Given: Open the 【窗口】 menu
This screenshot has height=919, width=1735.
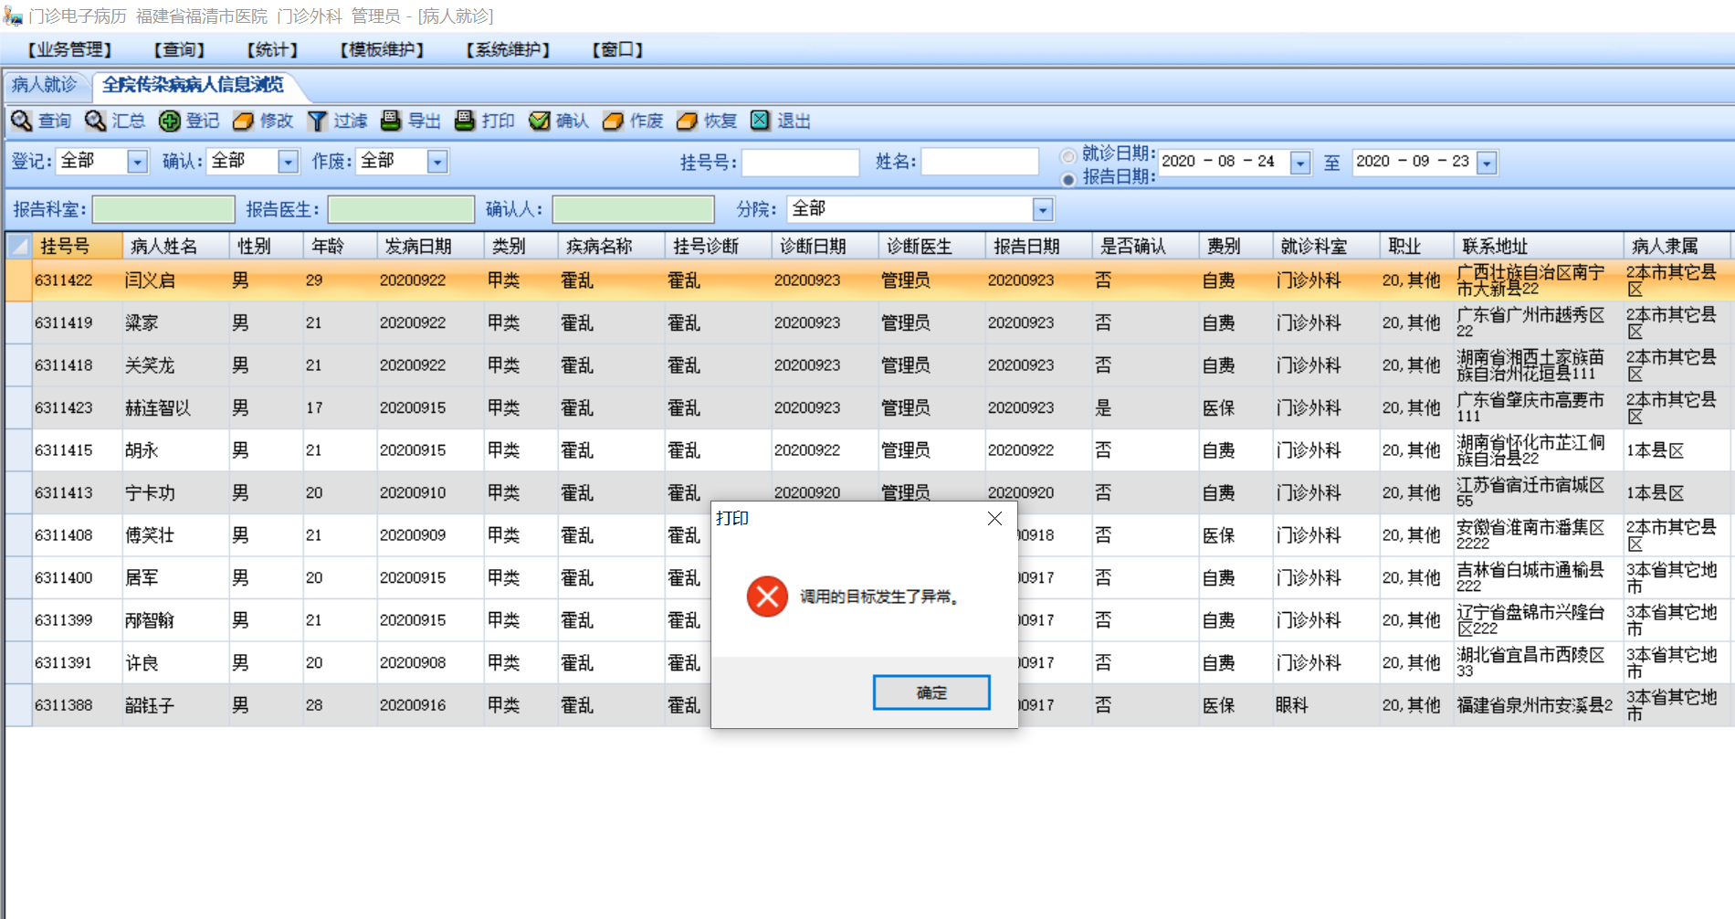Looking at the screenshot, I should click(x=617, y=49).
